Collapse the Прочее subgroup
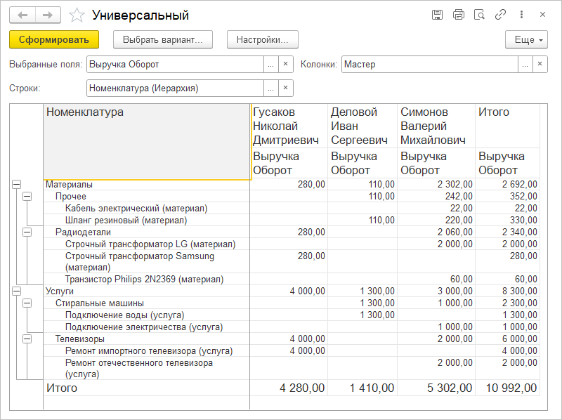This screenshot has width=562, height=420. (x=27, y=197)
